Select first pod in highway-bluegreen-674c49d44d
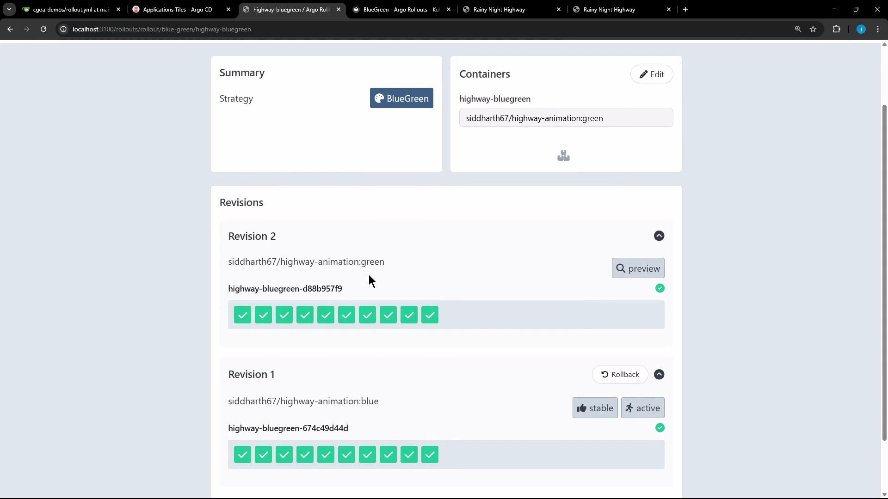 (x=242, y=455)
